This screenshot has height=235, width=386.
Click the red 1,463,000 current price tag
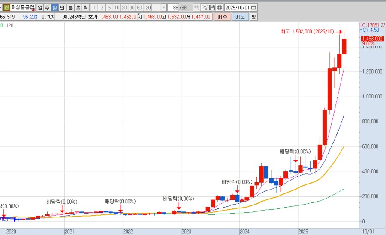(371, 39)
